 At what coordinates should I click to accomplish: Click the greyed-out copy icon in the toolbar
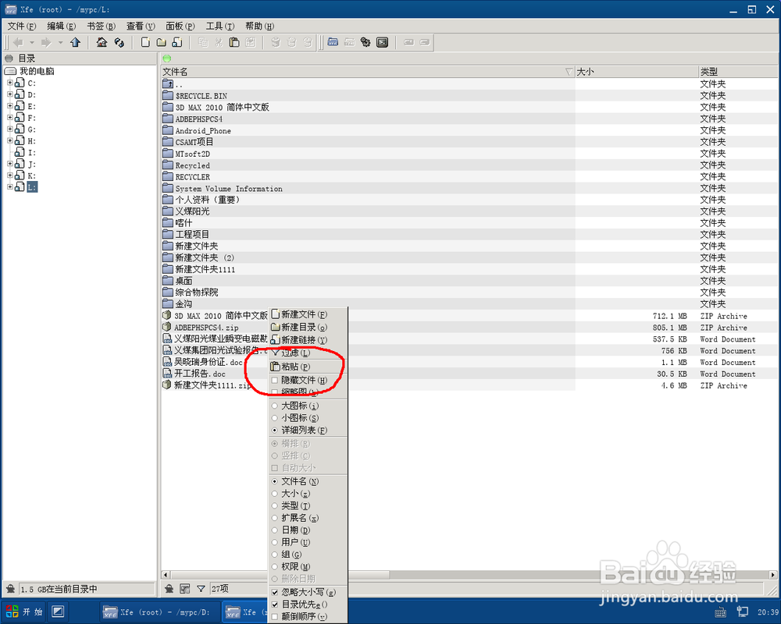tap(203, 42)
